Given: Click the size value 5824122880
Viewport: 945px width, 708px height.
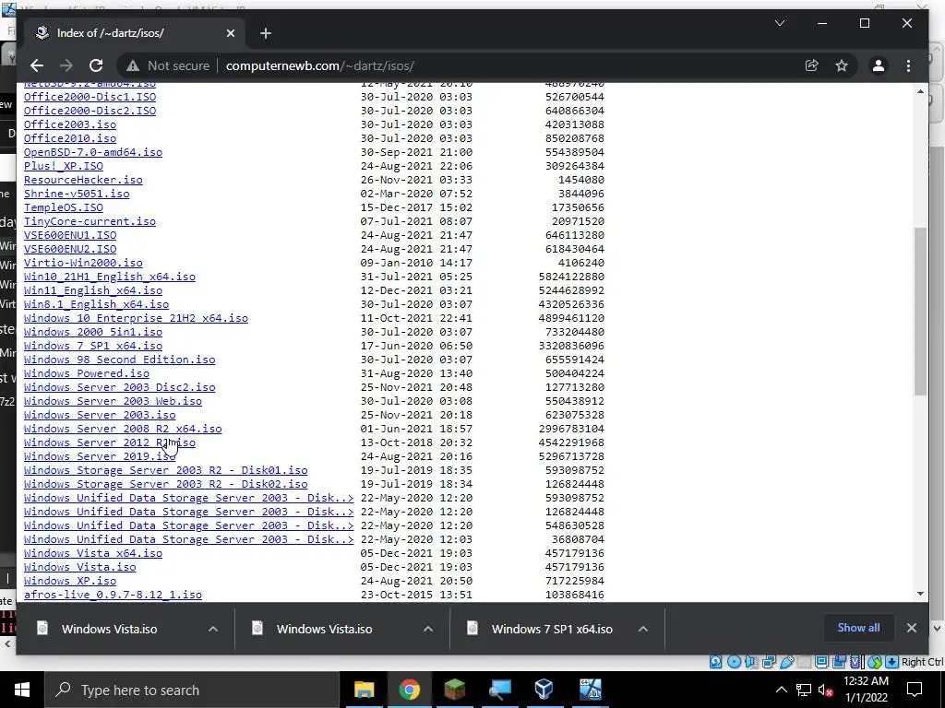Looking at the screenshot, I should 571,277.
